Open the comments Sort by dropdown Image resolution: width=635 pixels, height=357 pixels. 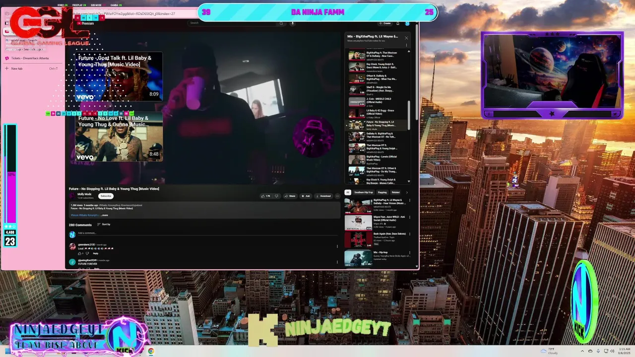104,225
